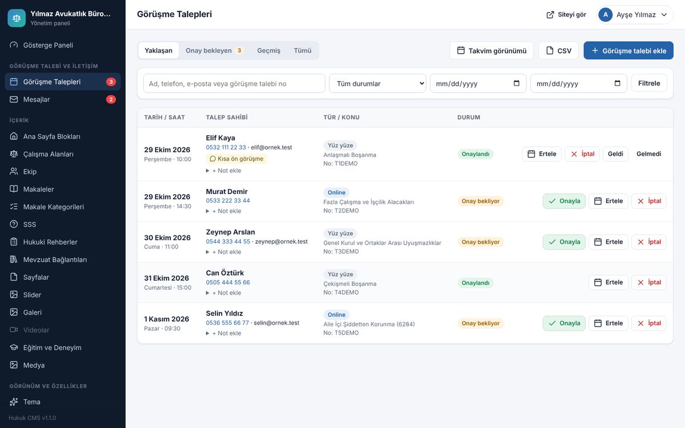Switch to the Geçmiş tab
Screen dimensions: 685x428
269,50
